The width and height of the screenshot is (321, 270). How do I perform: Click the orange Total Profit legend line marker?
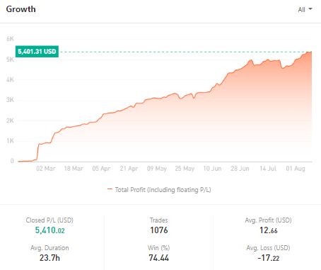(x=110, y=189)
